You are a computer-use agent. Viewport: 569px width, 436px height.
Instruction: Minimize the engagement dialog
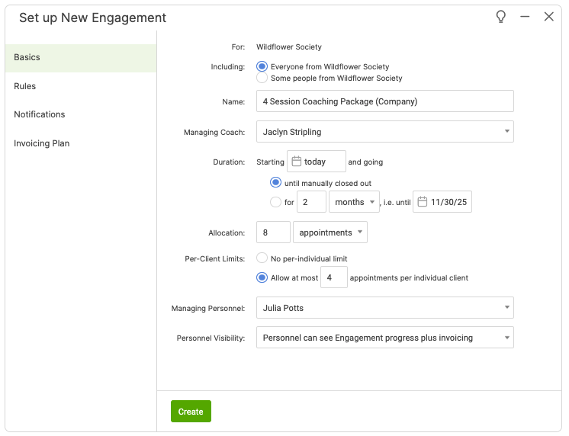click(525, 17)
